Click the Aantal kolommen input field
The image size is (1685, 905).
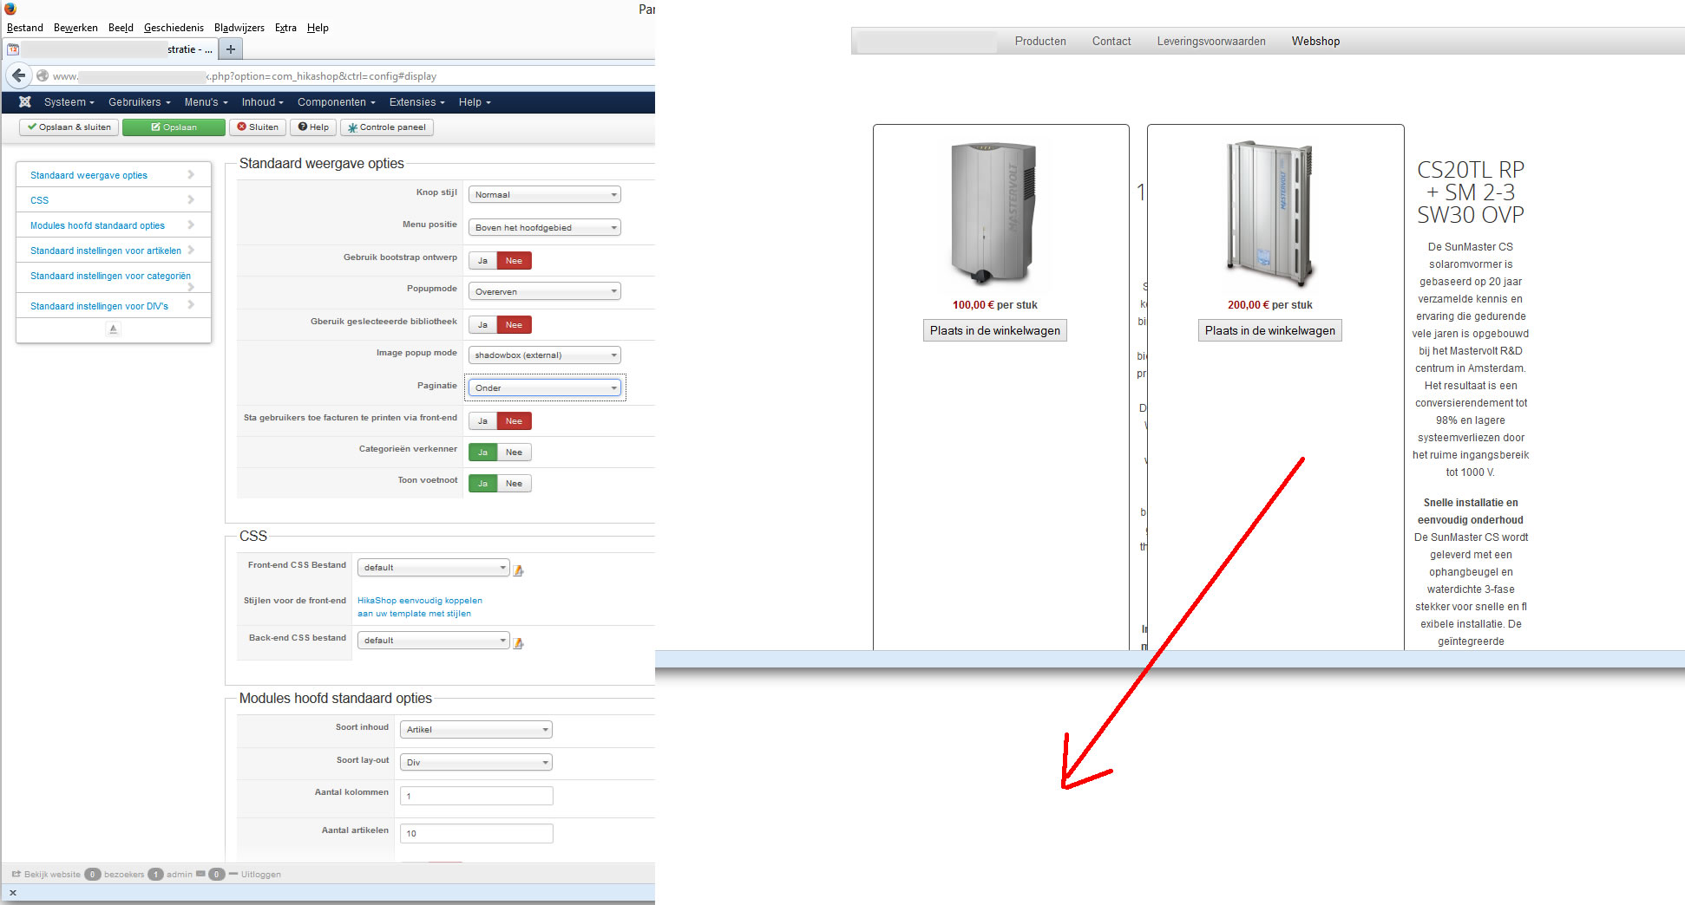coord(476,796)
